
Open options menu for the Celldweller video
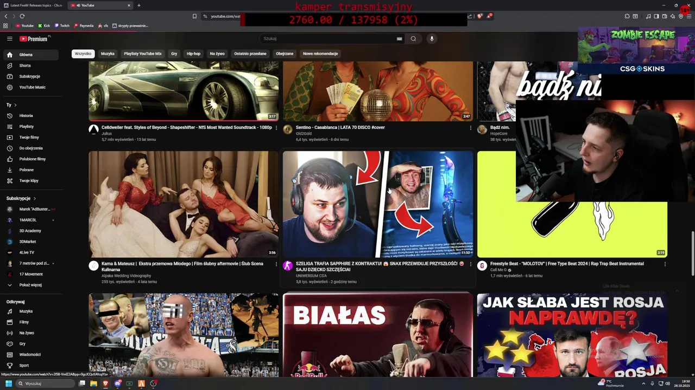[x=276, y=128]
